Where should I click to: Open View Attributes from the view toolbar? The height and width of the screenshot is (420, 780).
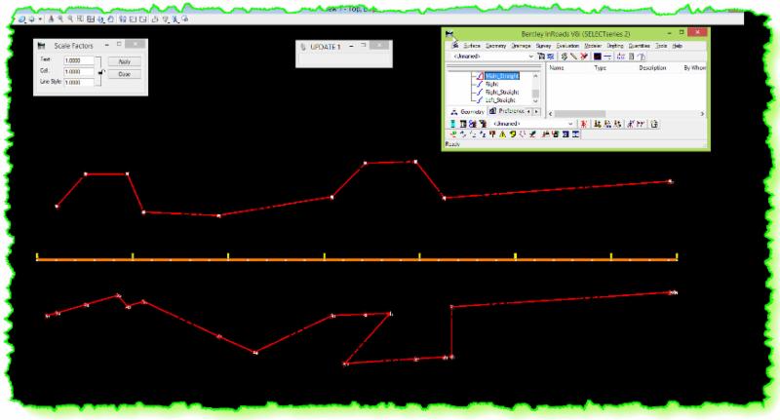coord(21,19)
